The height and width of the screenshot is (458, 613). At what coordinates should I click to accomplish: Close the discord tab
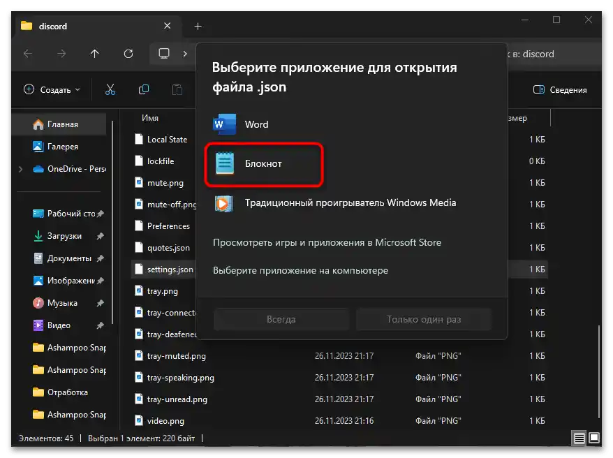pyautogui.click(x=168, y=26)
